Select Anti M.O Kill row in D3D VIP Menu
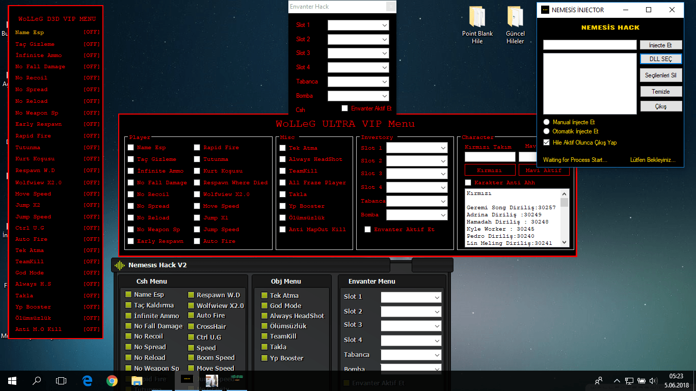 [57, 329]
